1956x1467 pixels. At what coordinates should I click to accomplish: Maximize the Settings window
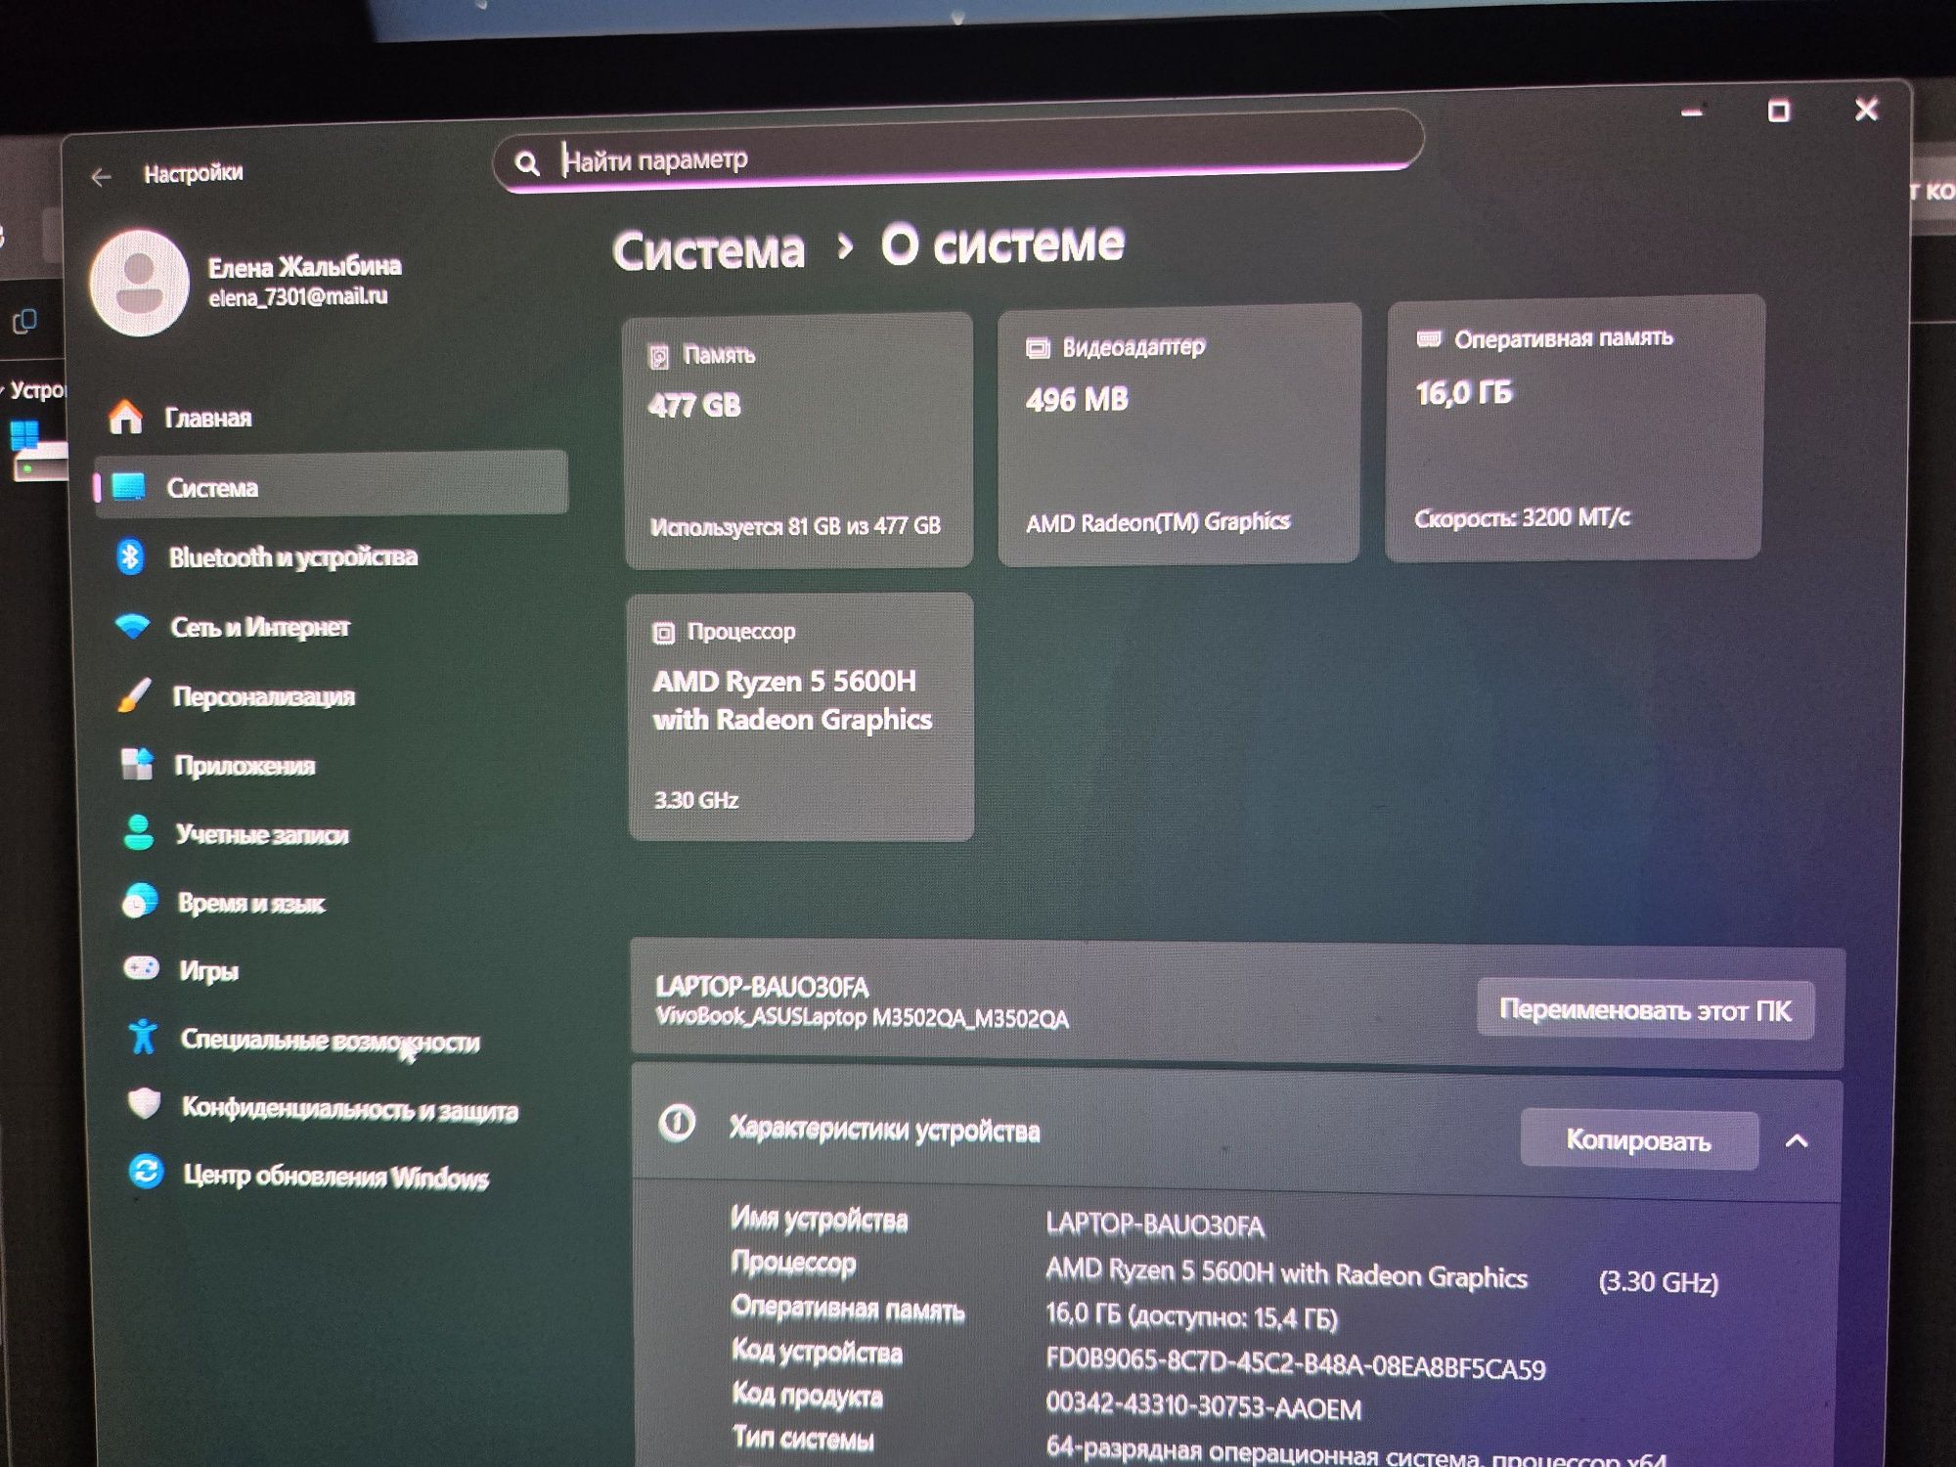tap(1779, 111)
